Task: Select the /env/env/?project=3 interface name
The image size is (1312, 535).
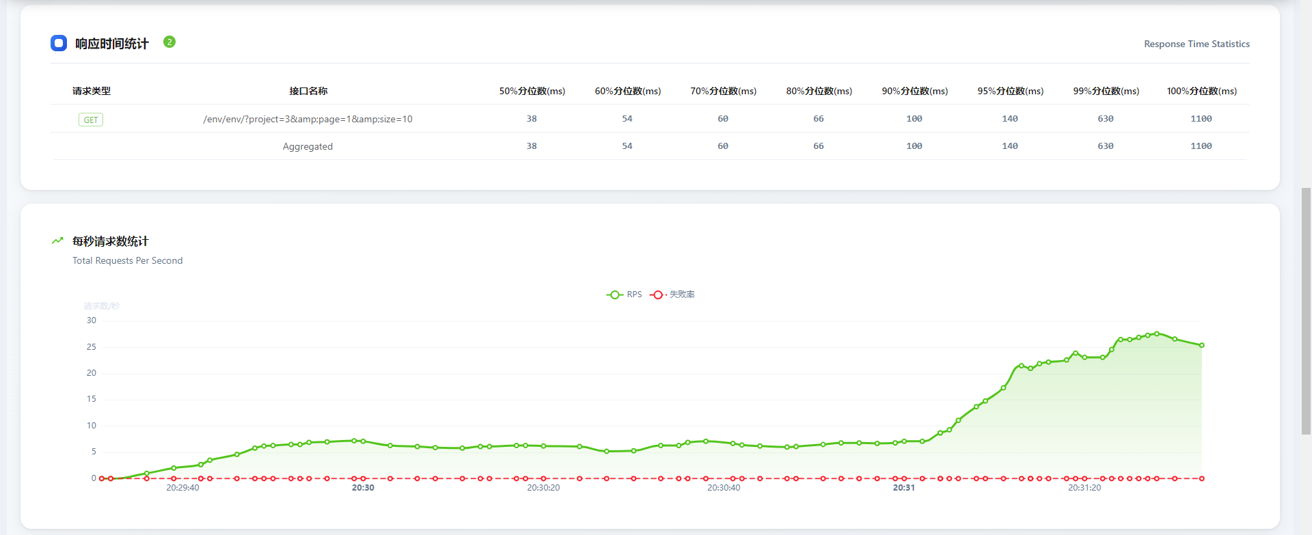Action: click(x=307, y=119)
